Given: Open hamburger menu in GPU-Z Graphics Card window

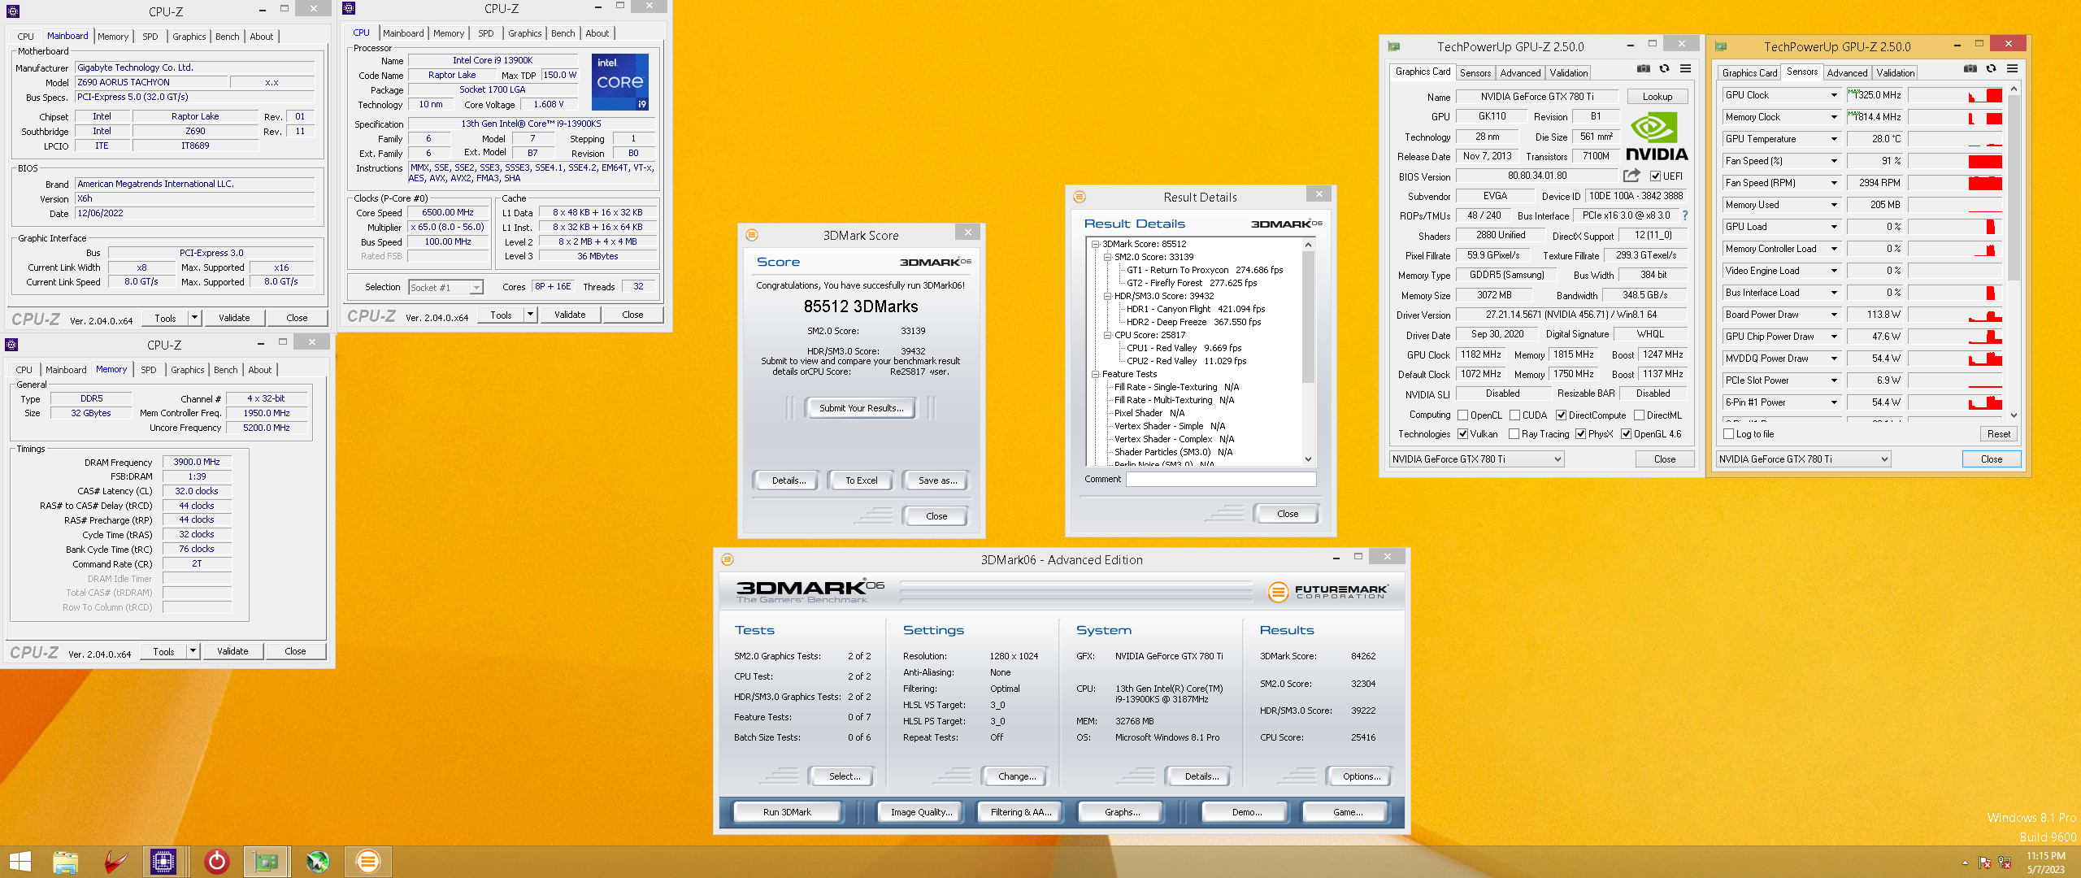Looking at the screenshot, I should pyautogui.click(x=1686, y=69).
